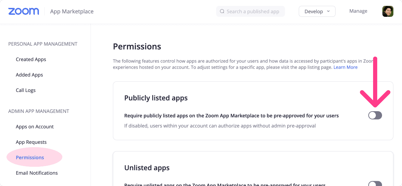Select Permissions in sidebar
The width and height of the screenshot is (402, 186).
(x=30, y=158)
